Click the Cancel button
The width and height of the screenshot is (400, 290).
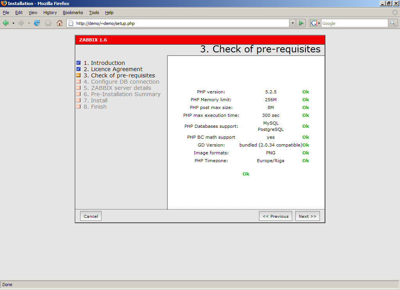(x=91, y=216)
